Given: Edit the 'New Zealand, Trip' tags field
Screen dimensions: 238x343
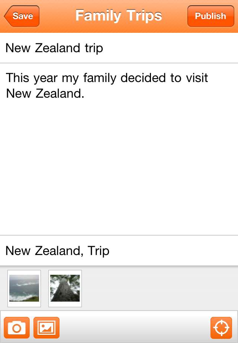Looking at the screenshot, I should click(x=119, y=251).
